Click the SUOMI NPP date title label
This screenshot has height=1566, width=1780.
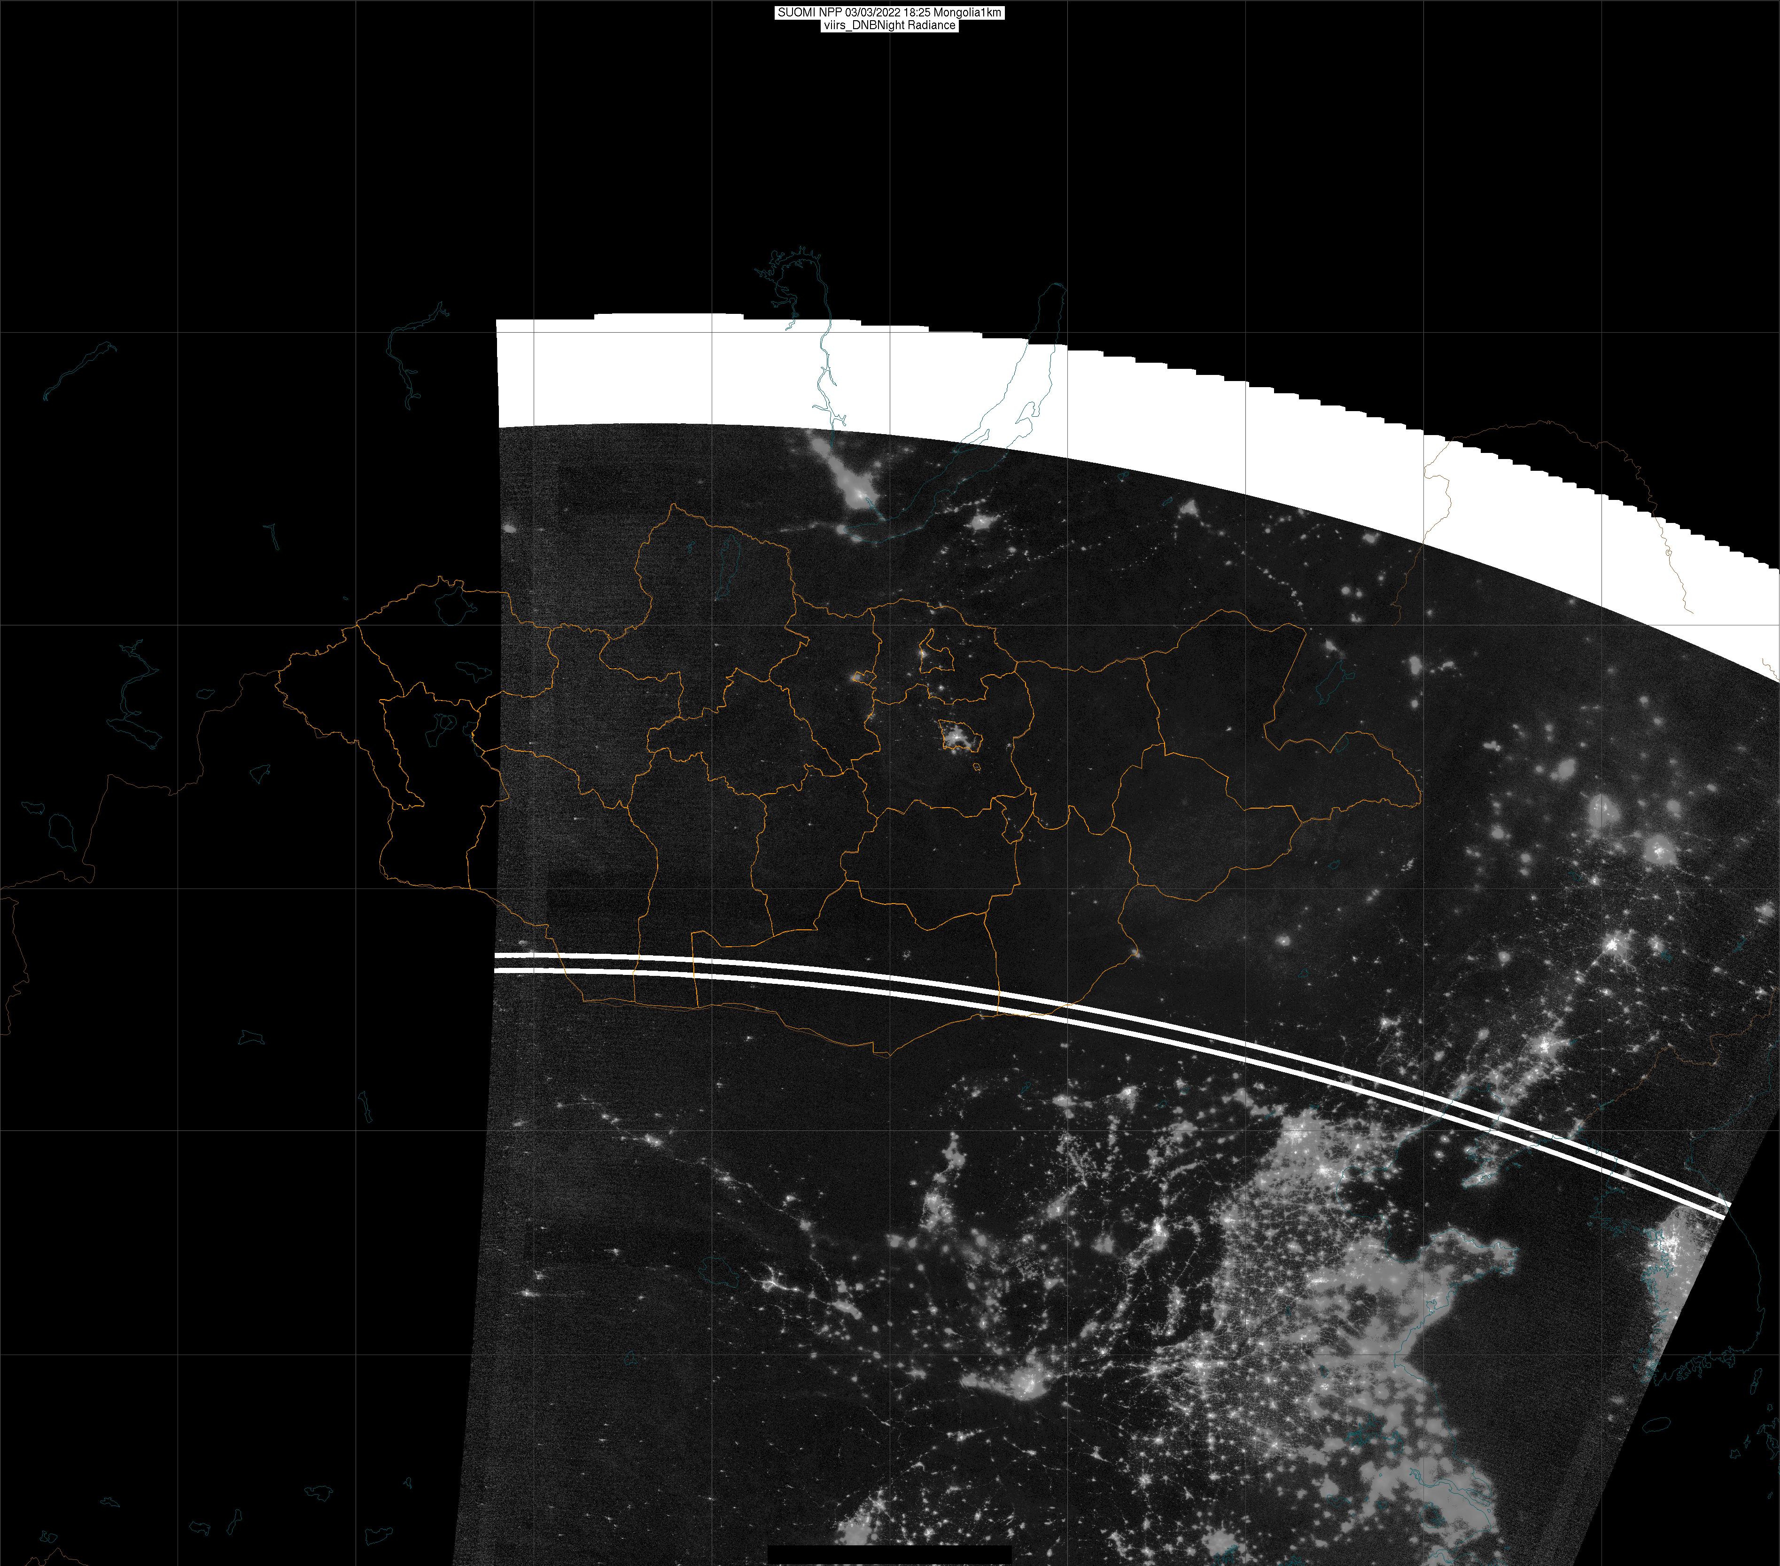(889, 12)
